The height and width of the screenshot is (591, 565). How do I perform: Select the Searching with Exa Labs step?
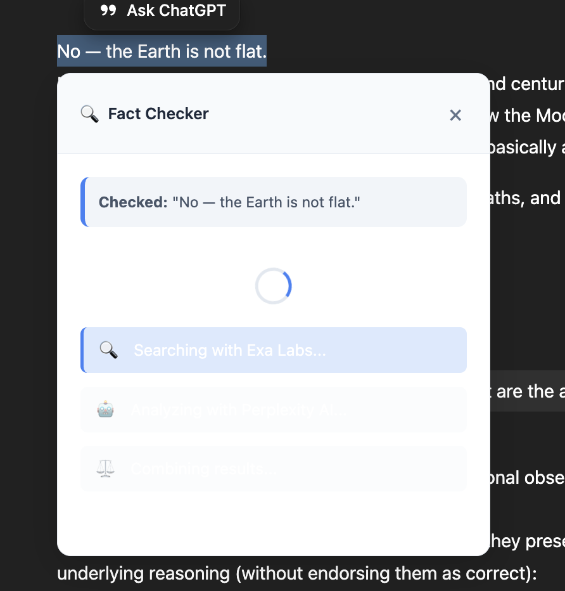tap(274, 350)
